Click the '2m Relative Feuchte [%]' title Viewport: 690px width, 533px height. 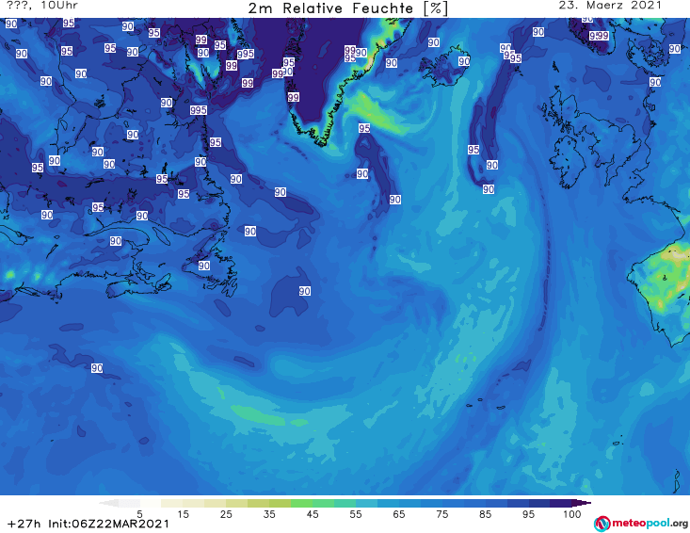[x=347, y=8]
